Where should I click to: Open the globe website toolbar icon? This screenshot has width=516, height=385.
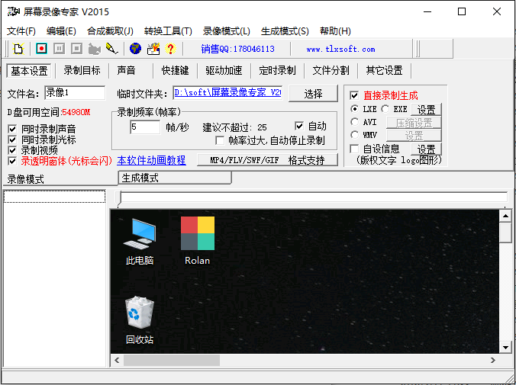(135, 49)
